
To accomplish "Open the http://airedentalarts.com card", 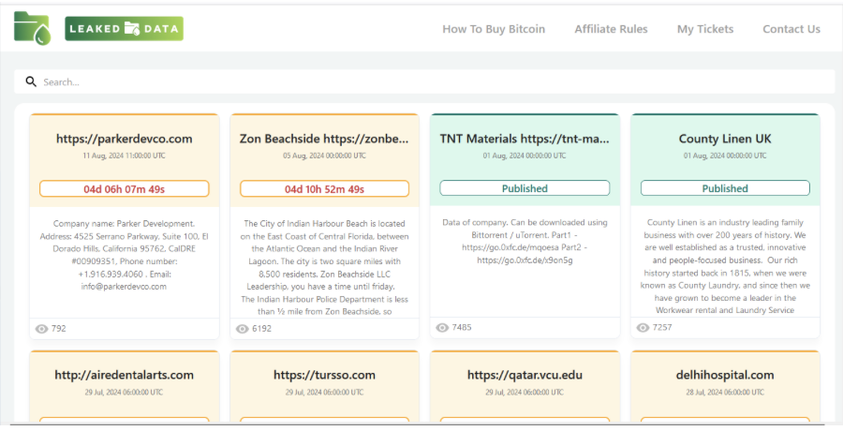I will point(125,375).
